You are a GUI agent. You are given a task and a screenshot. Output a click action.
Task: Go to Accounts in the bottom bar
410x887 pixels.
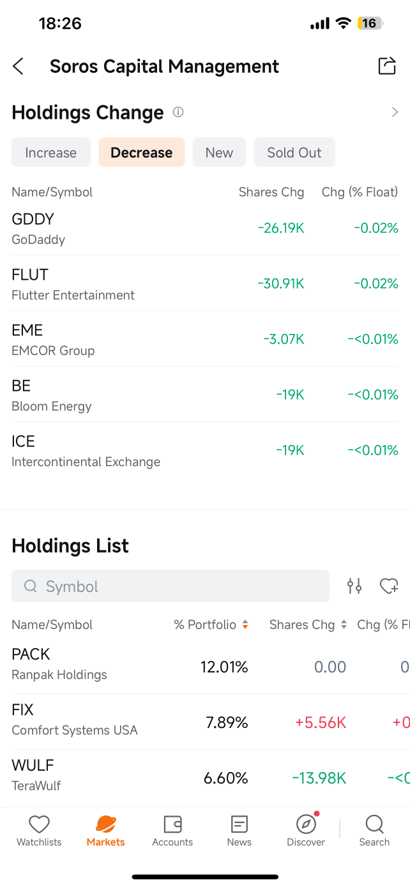point(172,831)
